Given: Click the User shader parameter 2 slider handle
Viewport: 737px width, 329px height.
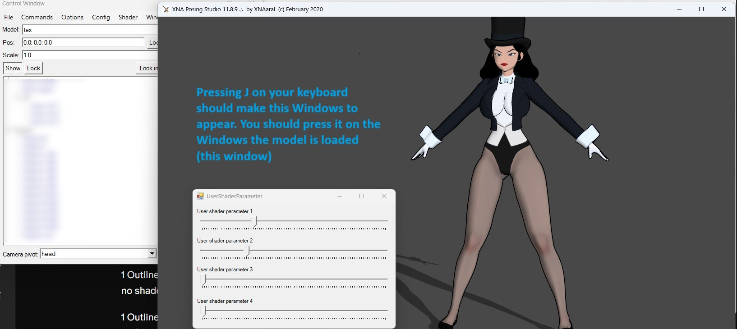Looking at the screenshot, I should pos(247,251).
